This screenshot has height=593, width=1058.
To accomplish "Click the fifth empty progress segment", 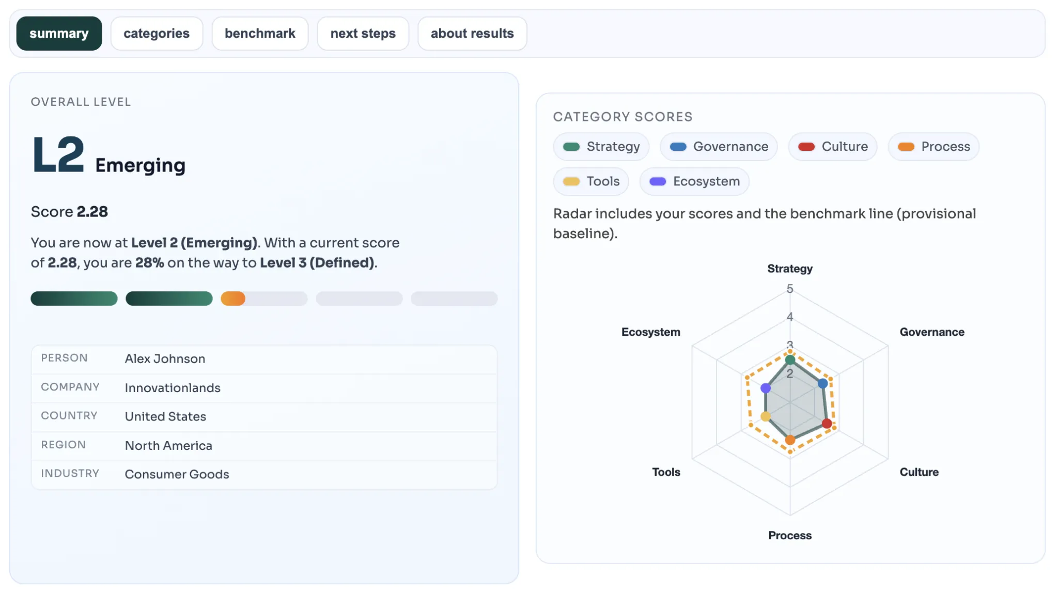I will coord(454,299).
